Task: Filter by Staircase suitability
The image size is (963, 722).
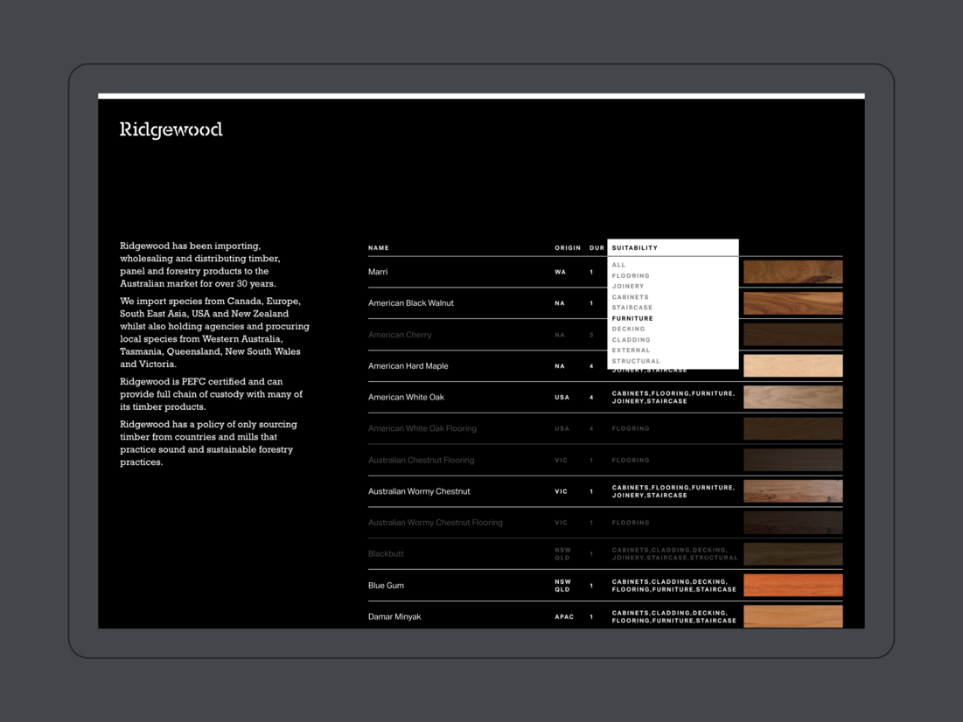Action: click(x=632, y=308)
